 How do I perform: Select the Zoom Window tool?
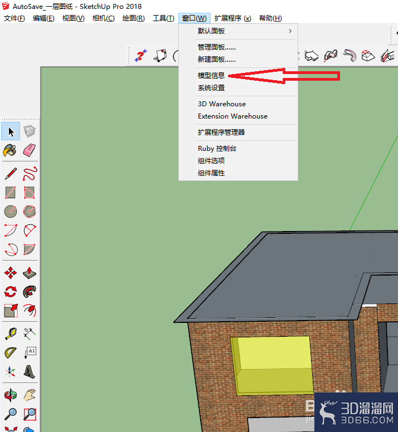tap(30, 414)
